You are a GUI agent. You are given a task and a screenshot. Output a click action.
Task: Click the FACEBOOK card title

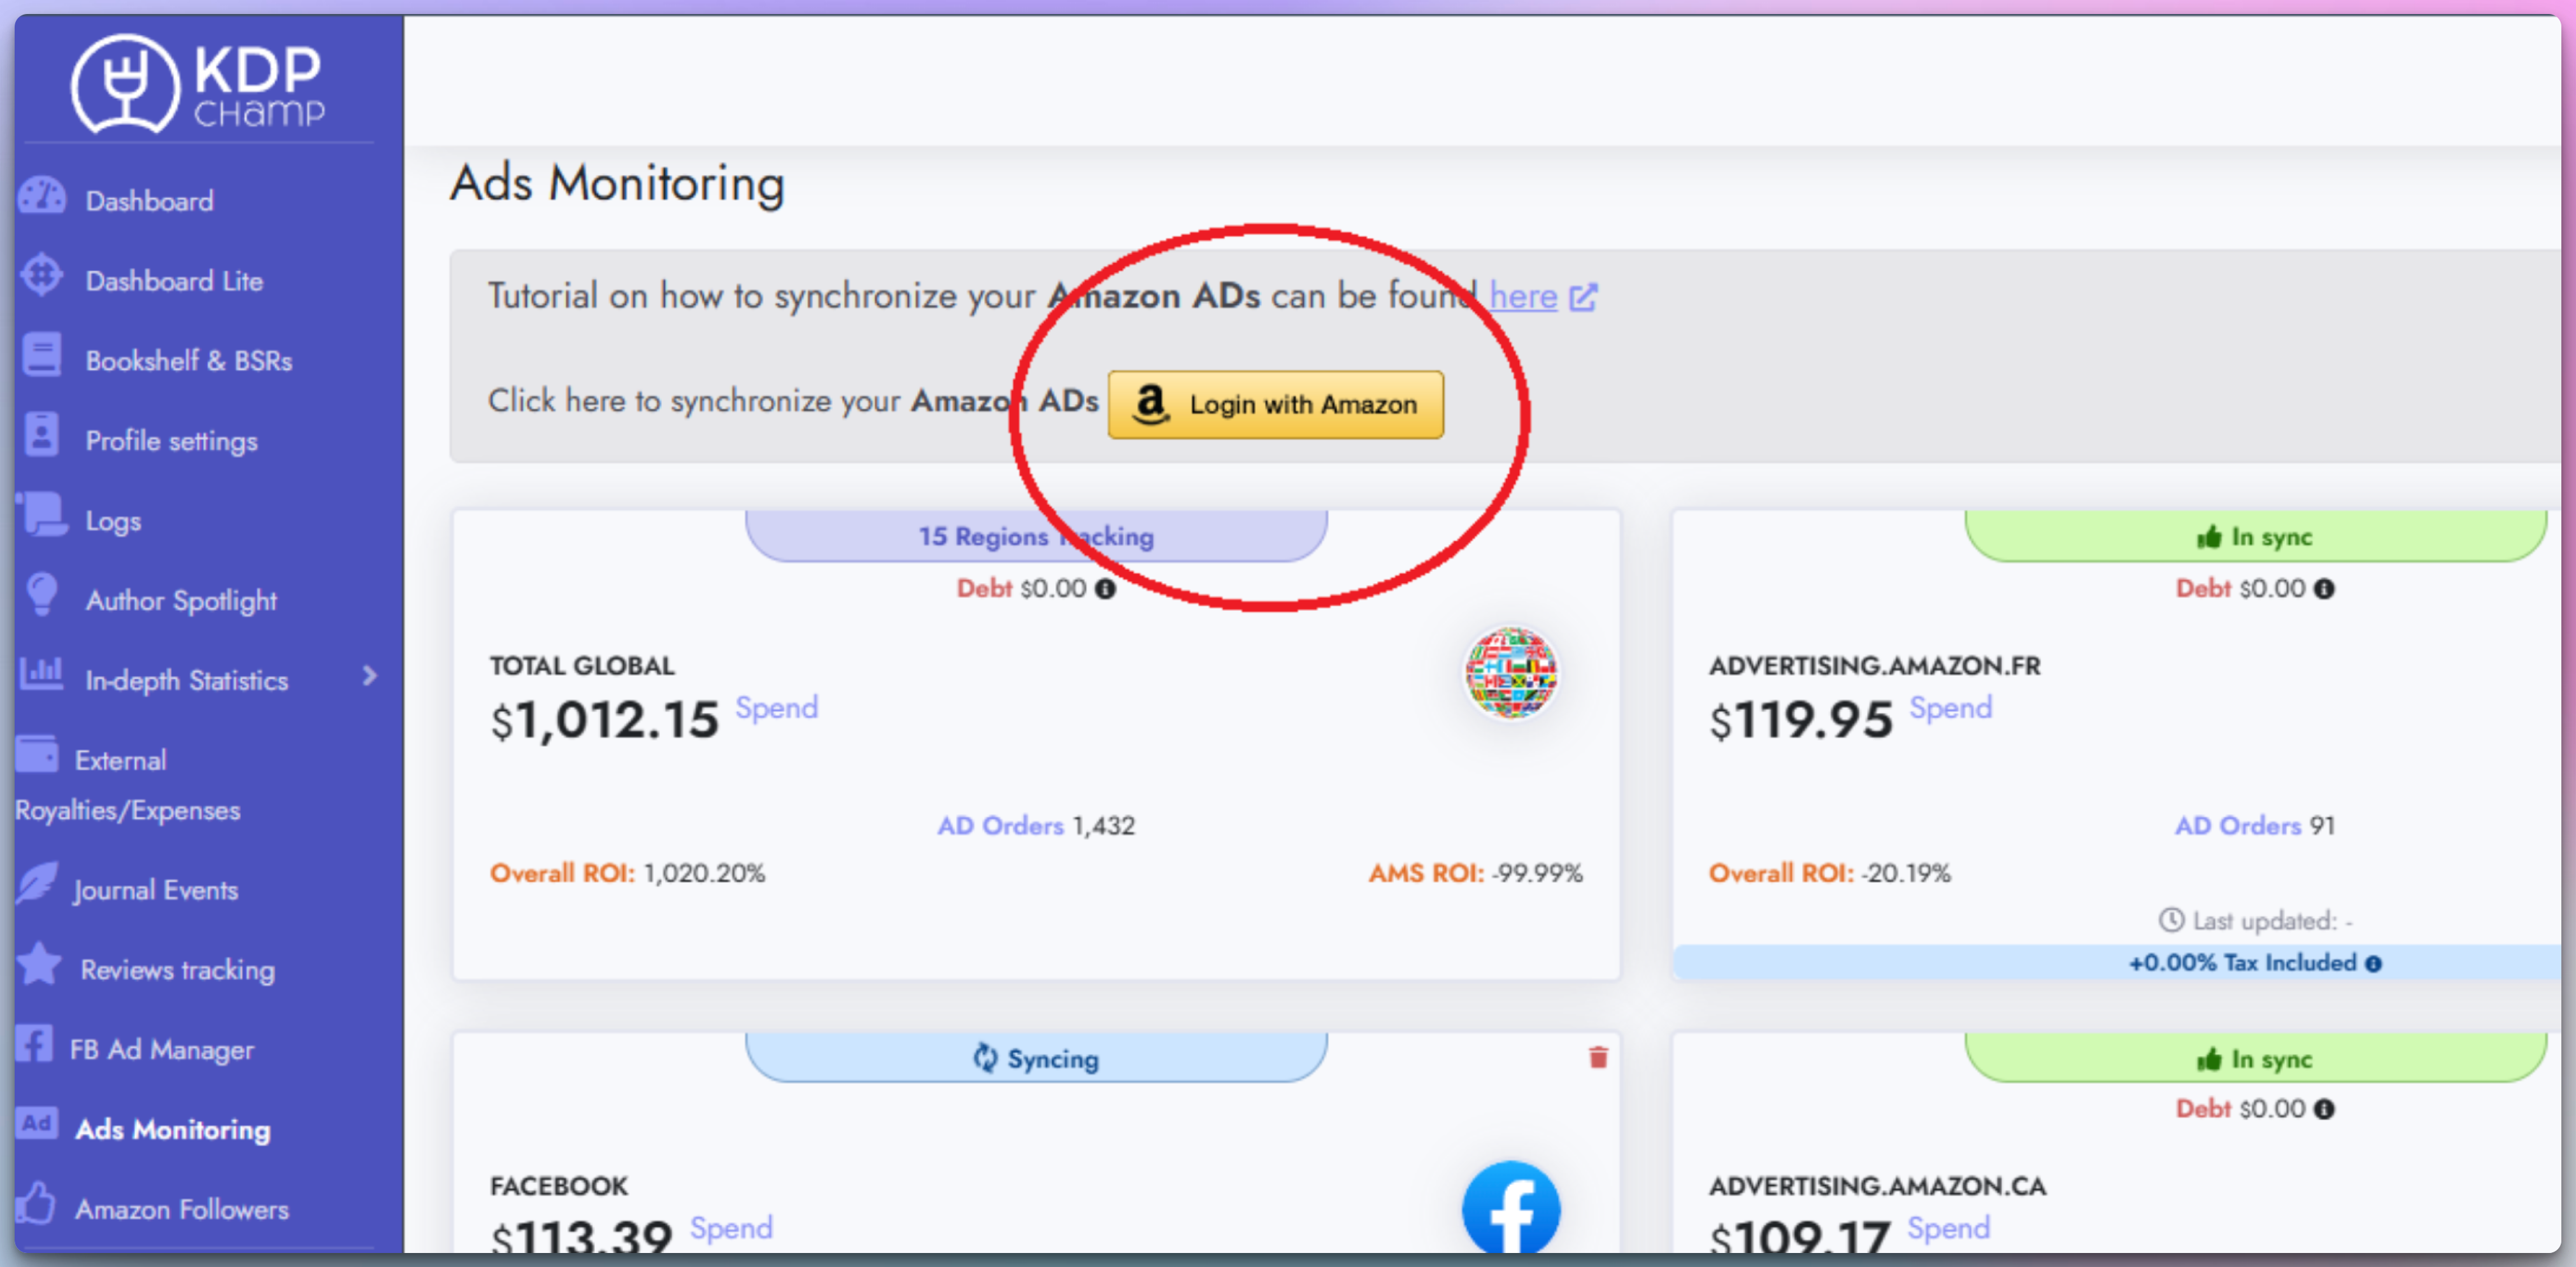pos(558,1187)
